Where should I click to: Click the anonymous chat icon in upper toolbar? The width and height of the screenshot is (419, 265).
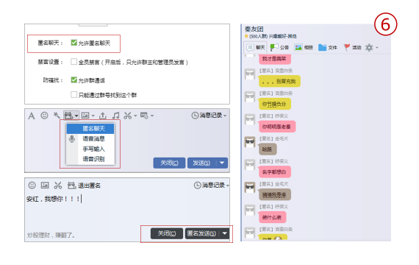tap(68, 116)
